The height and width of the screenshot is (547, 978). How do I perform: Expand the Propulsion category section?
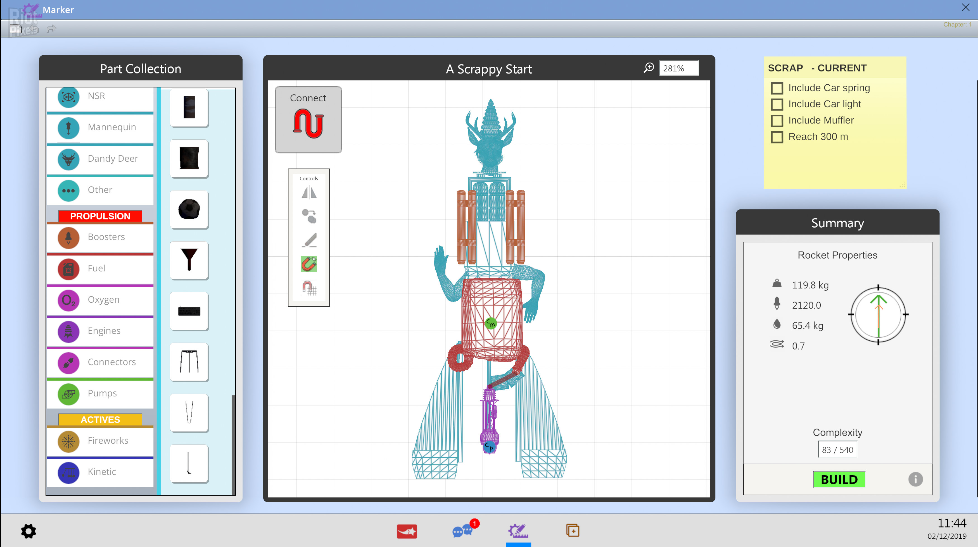[101, 216]
